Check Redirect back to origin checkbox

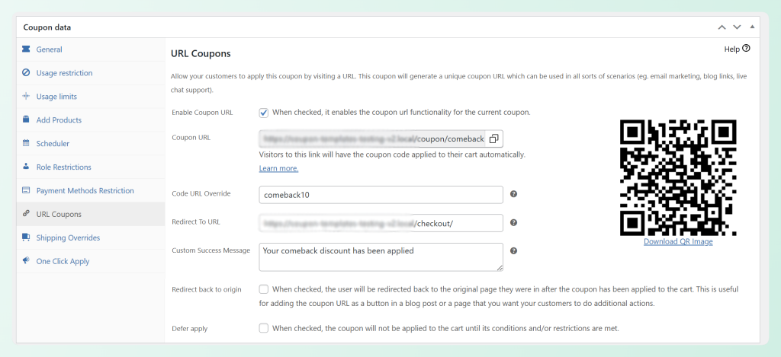[263, 289]
